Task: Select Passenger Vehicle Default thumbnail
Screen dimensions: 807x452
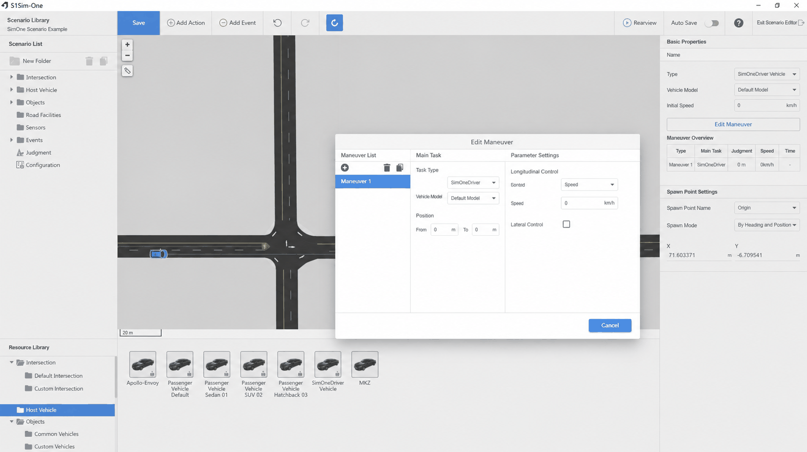Action: [x=180, y=364]
